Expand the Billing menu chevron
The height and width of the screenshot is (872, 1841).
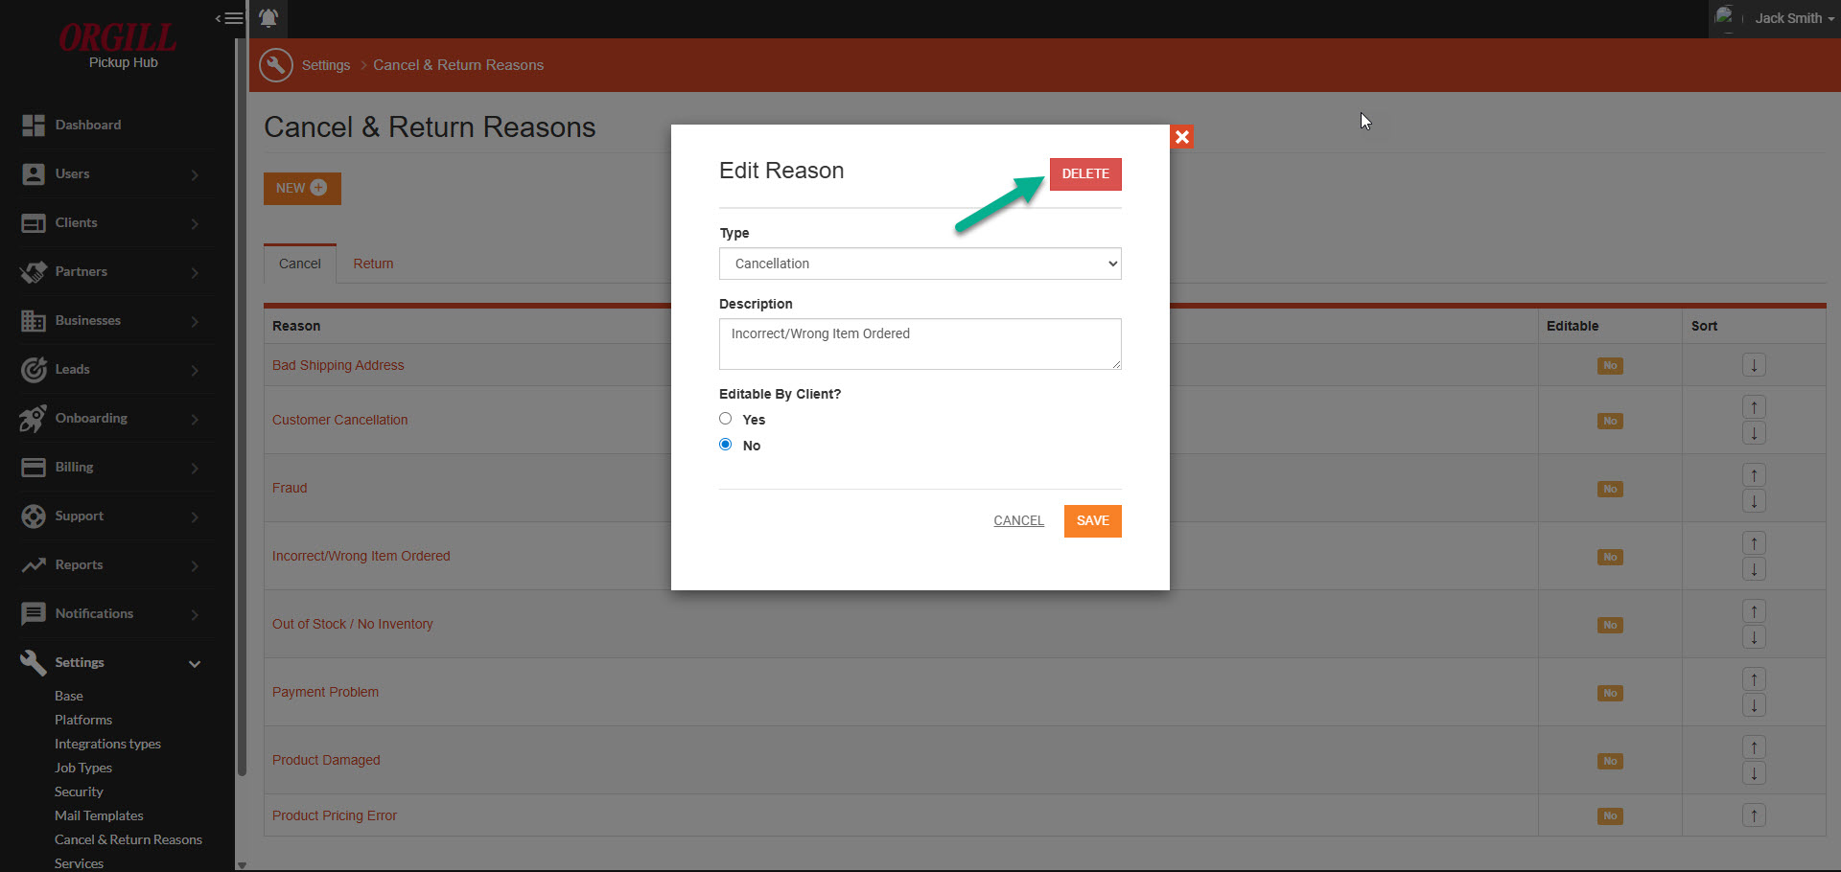coord(195,468)
